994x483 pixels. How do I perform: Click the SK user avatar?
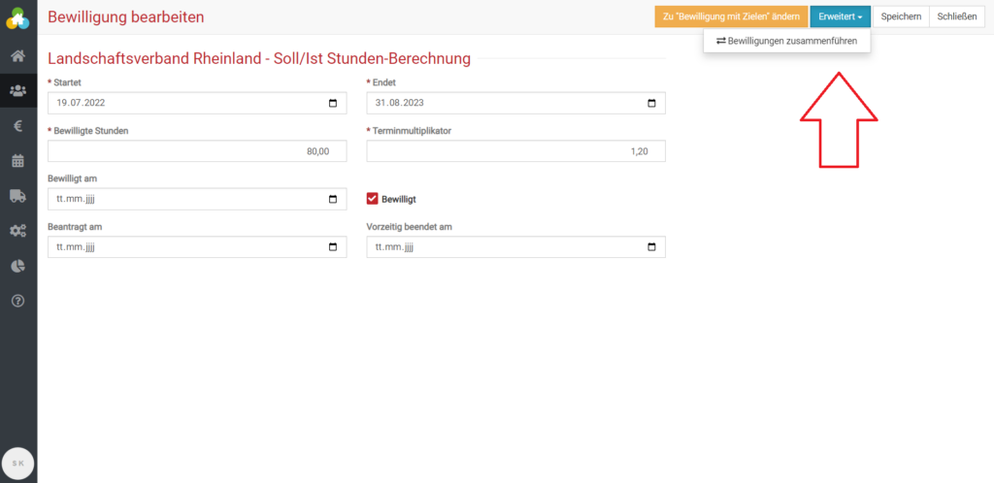(18, 463)
